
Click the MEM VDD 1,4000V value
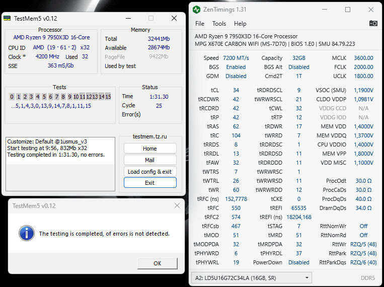pyautogui.click(x=363, y=126)
